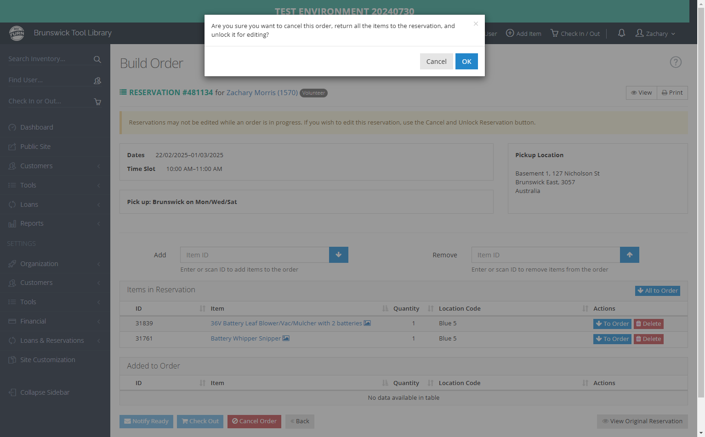
Task: Close the confirmation dialog with X
Action: pyautogui.click(x=476, y=24)
